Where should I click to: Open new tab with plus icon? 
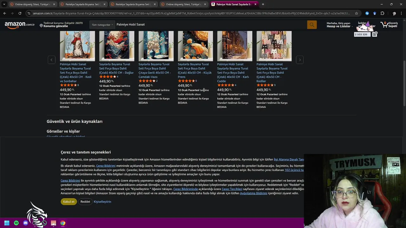(x=263, y=4)
